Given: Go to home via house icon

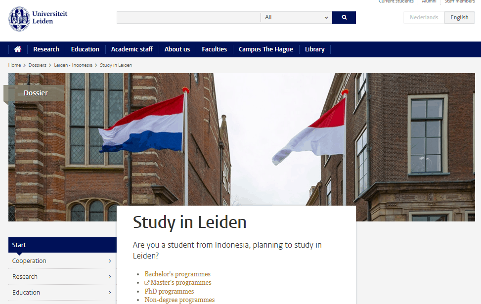Looking at the screenshot, I should point(18,49).
